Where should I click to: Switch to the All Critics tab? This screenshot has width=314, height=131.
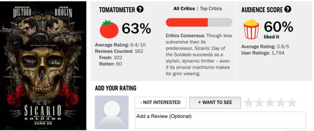[184, 8]
